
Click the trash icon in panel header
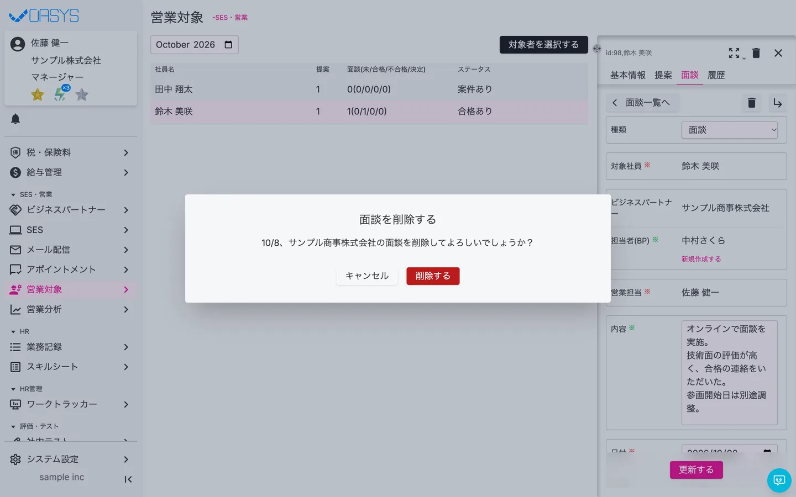756,53
